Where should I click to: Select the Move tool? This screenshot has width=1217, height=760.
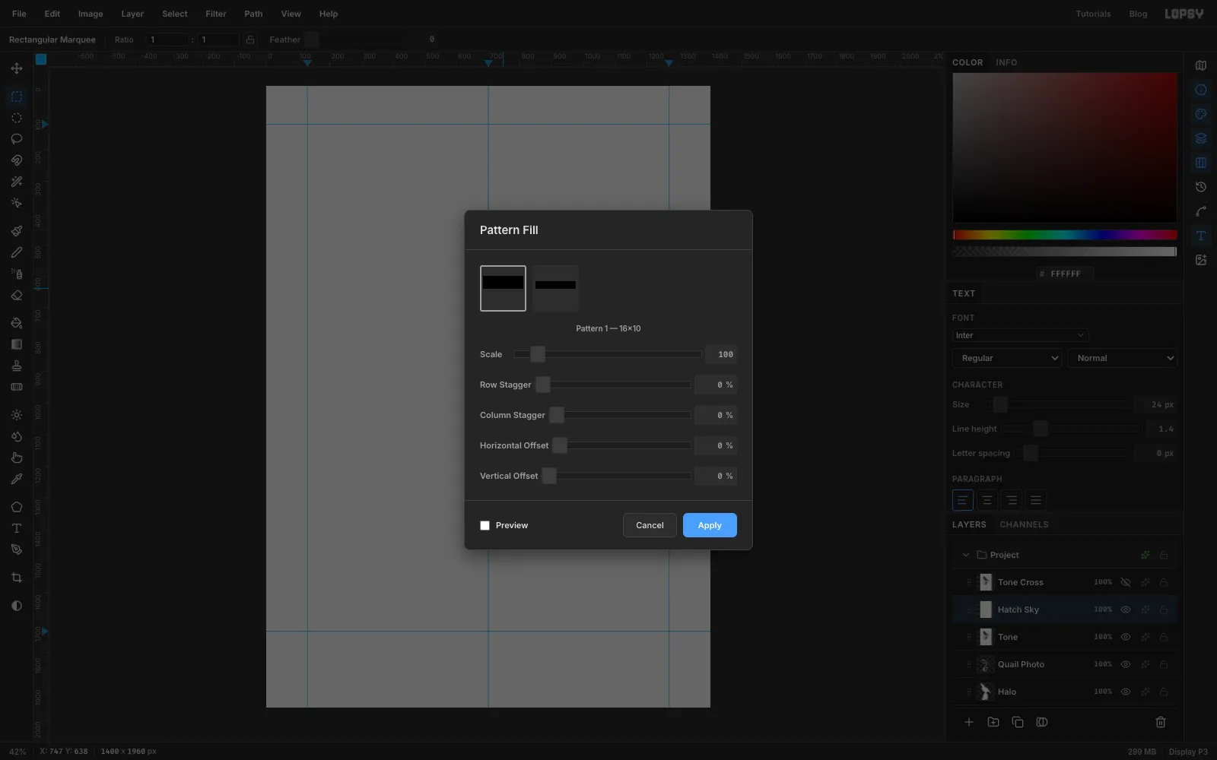[17, 68]
